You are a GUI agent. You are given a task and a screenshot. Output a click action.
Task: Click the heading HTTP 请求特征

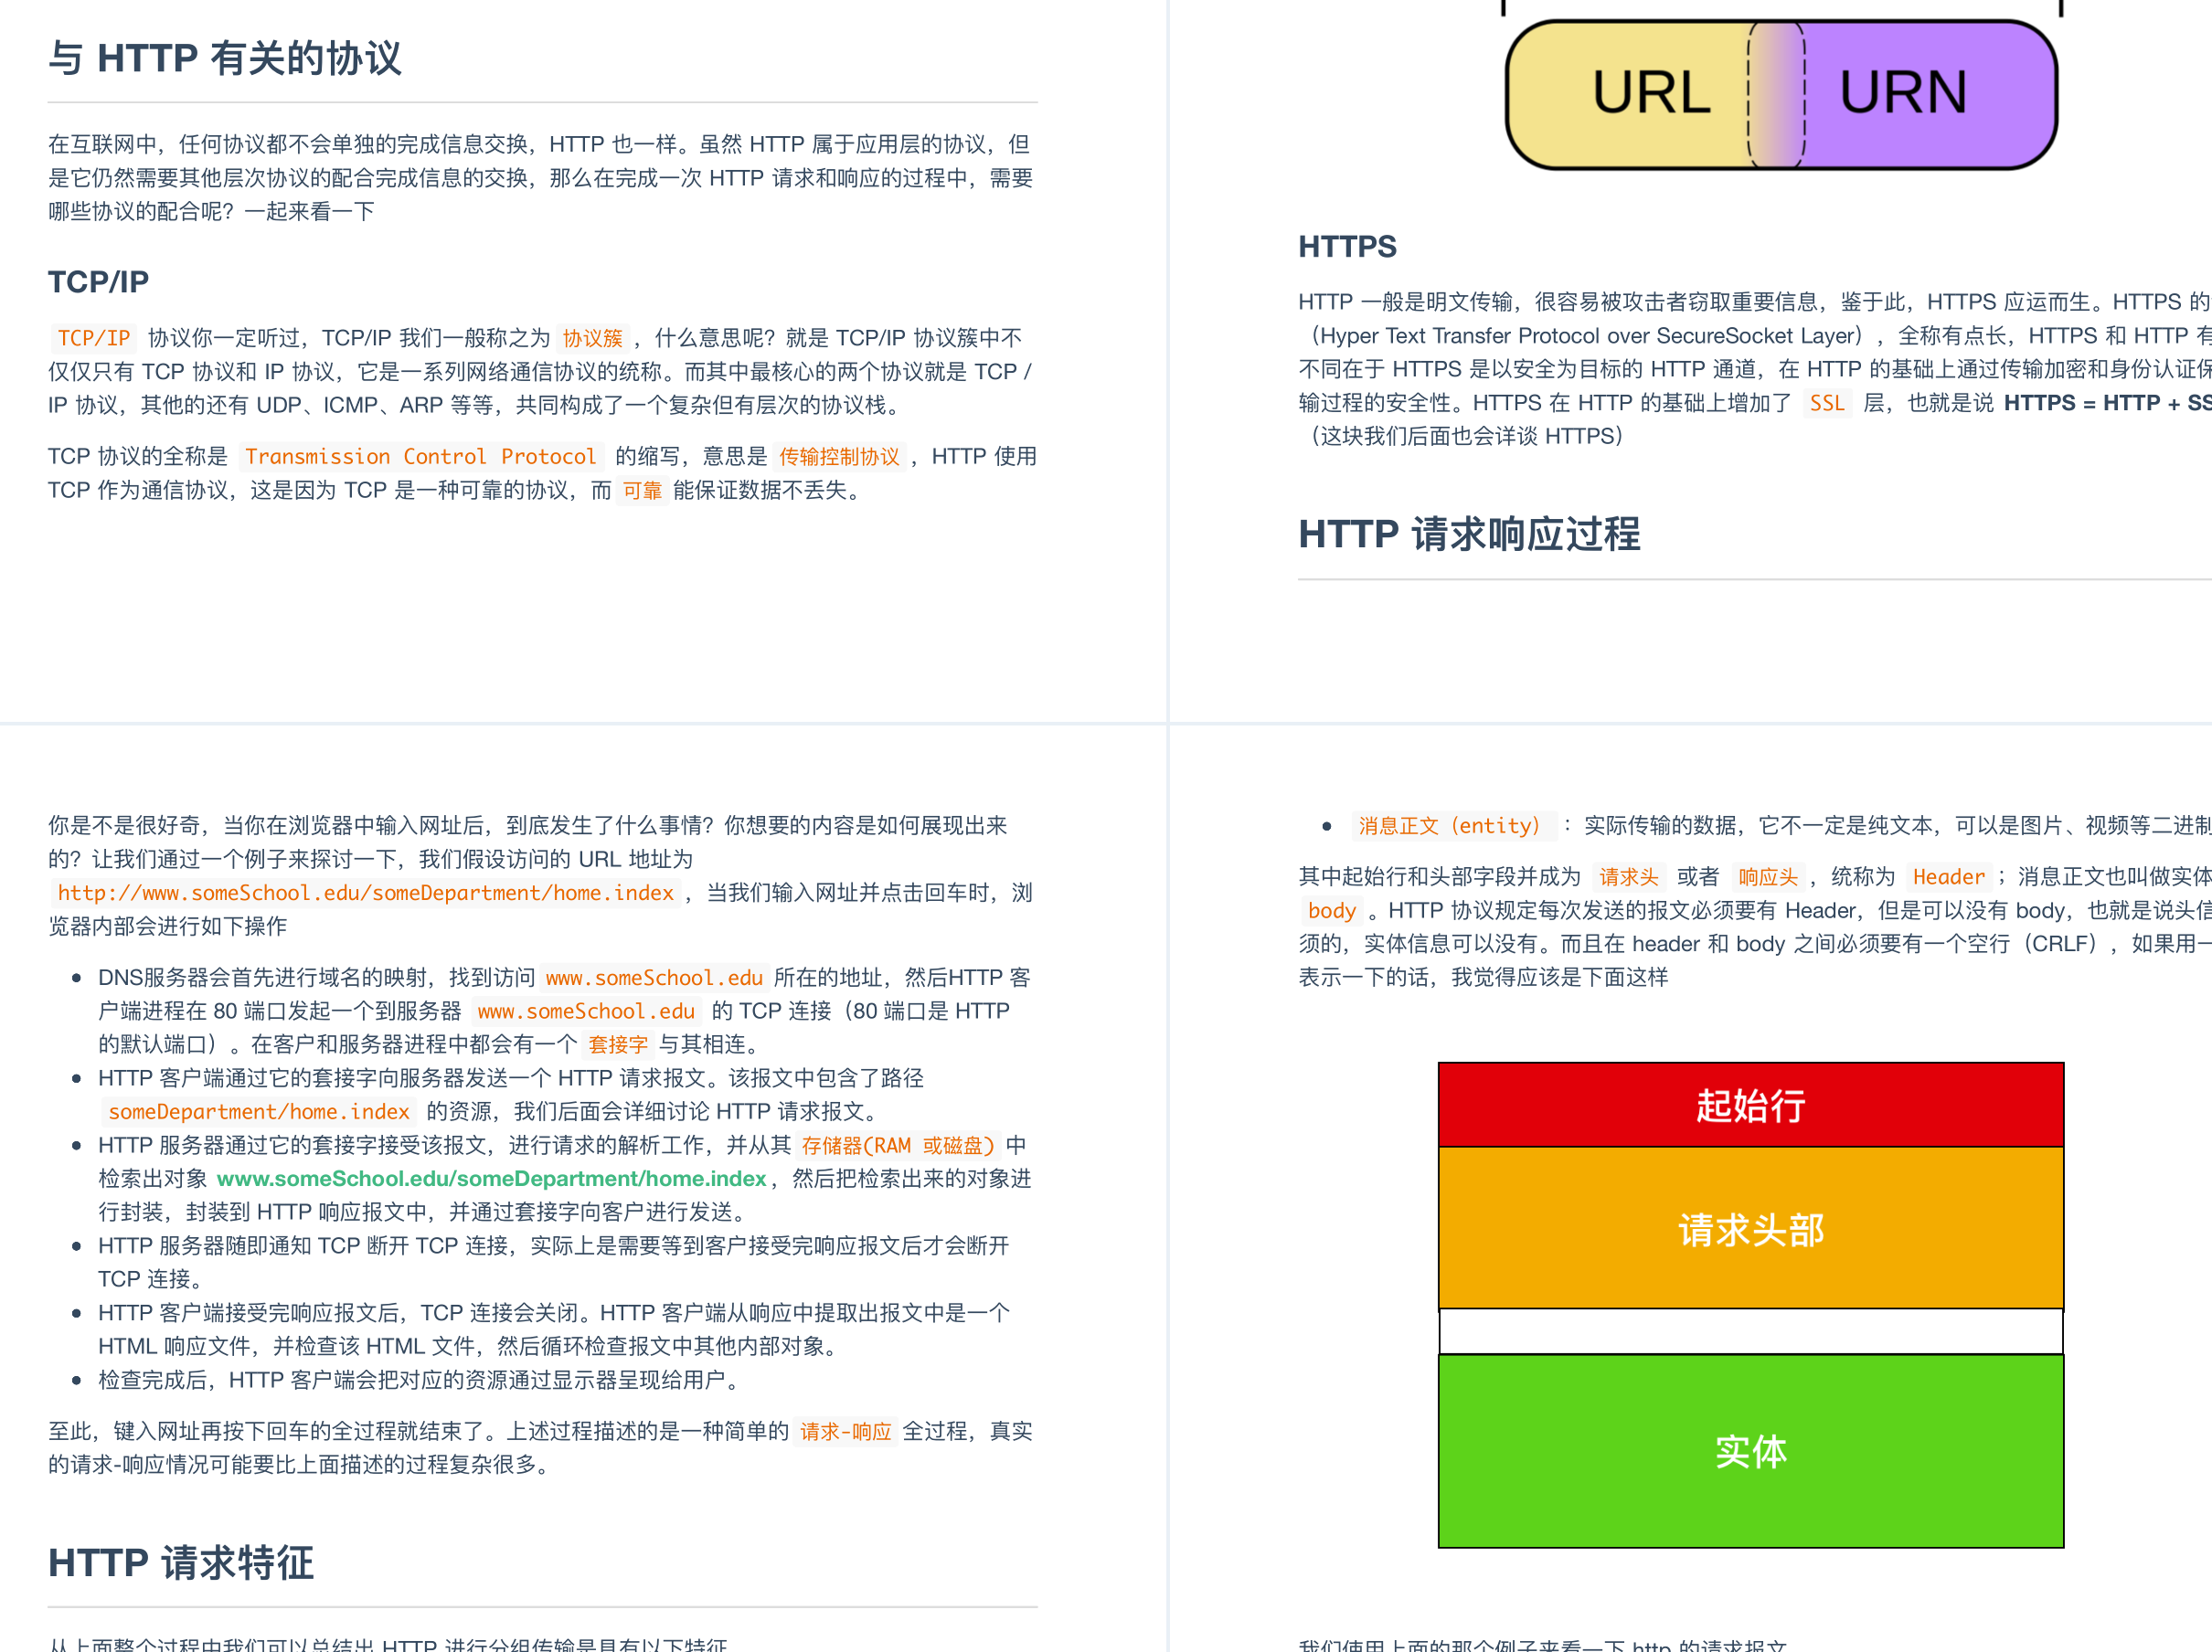pos(181,1562)
